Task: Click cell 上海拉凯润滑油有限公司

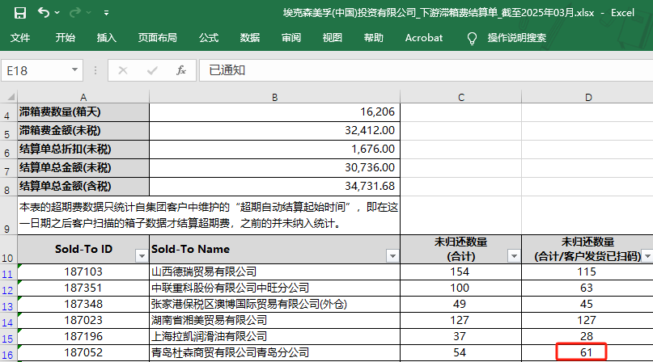Action: coord(274,336)
